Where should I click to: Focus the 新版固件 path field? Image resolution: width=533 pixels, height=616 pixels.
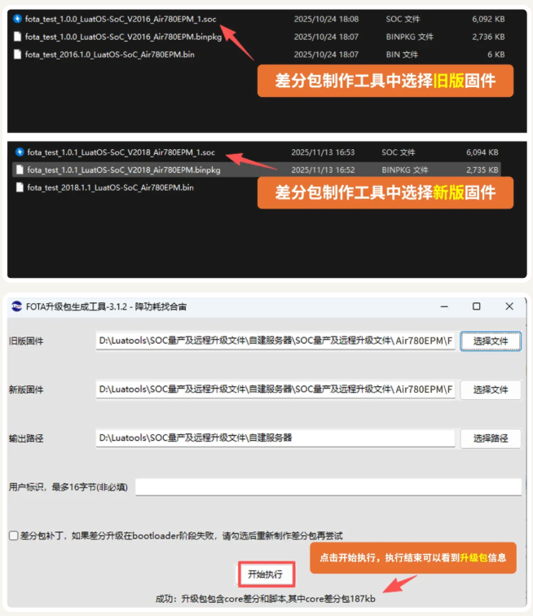(x=275, y=389)
